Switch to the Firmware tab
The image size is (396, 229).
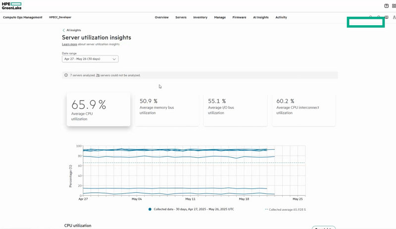point(239,17)
